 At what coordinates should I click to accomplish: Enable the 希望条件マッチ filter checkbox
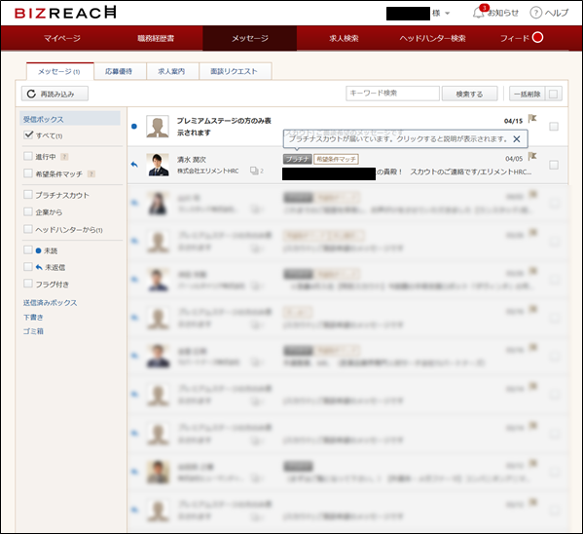(x=28, y=173)
